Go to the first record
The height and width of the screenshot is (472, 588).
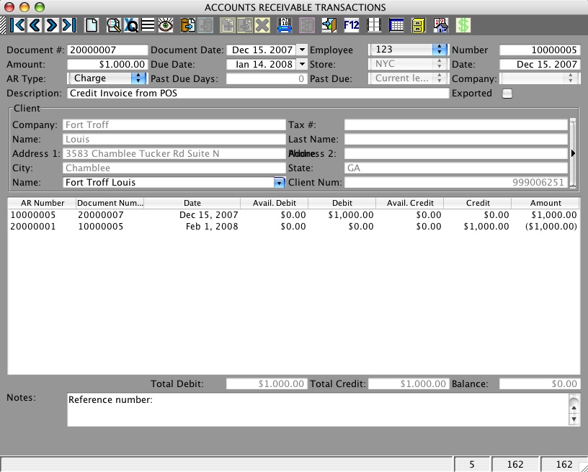point(17,25)
